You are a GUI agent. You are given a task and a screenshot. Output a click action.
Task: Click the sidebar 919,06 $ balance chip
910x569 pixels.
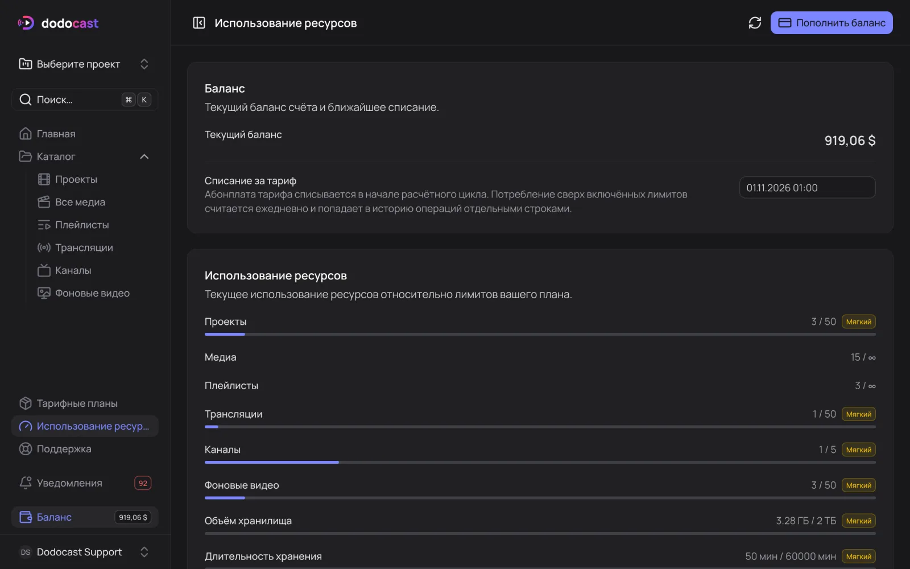pos(133,517)
